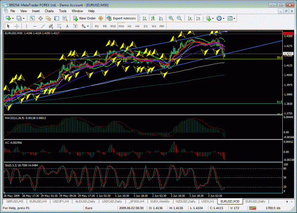Open the arrows objects tool icon

point(84,26)
